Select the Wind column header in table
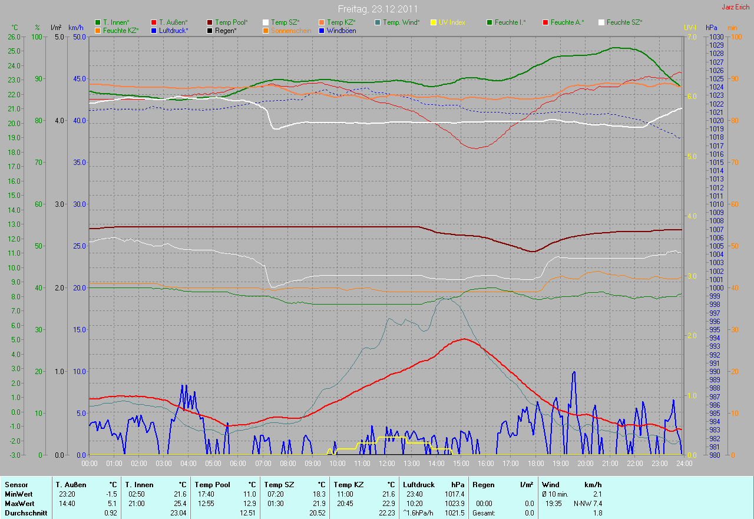The image size is (754, 519). point(551,485)
